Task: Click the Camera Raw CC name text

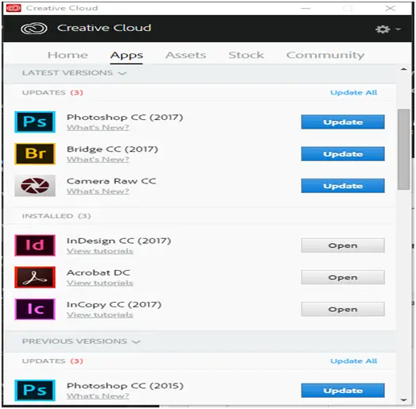Action: click(x=111, y=181)
